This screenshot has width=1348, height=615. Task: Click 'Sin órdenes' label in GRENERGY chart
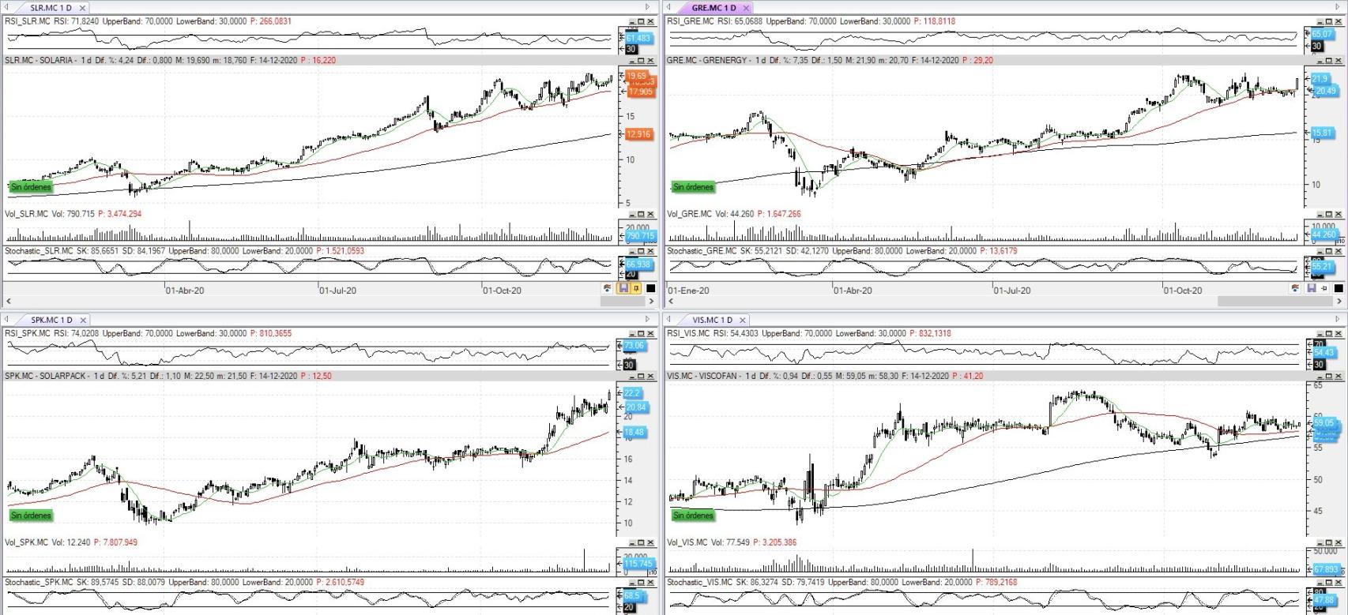[693, 187]
